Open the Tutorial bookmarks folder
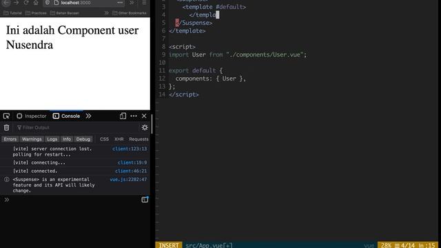The height and width of the screenshot is (248, 441). click(12, 13)
